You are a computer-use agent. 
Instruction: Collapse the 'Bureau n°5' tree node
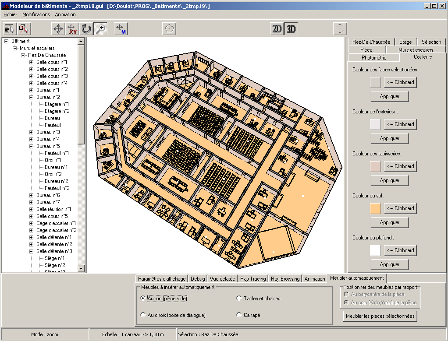(x=32, y=146)
